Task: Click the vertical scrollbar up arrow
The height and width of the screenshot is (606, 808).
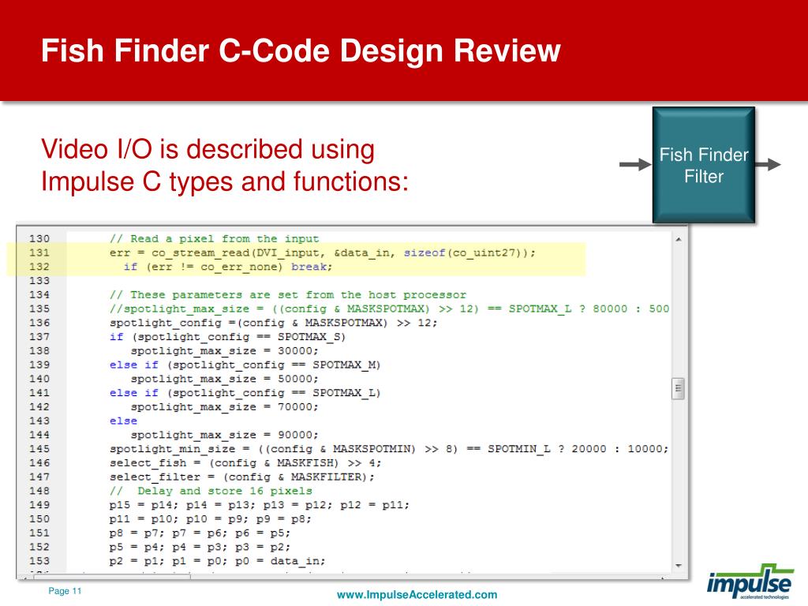Action: pos(678,240)
